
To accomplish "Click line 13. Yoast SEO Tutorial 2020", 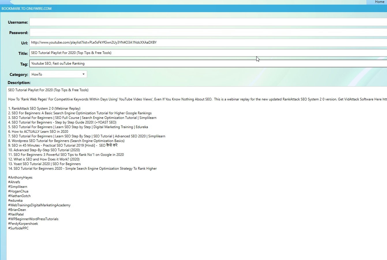I will click(x=44, y=164).
